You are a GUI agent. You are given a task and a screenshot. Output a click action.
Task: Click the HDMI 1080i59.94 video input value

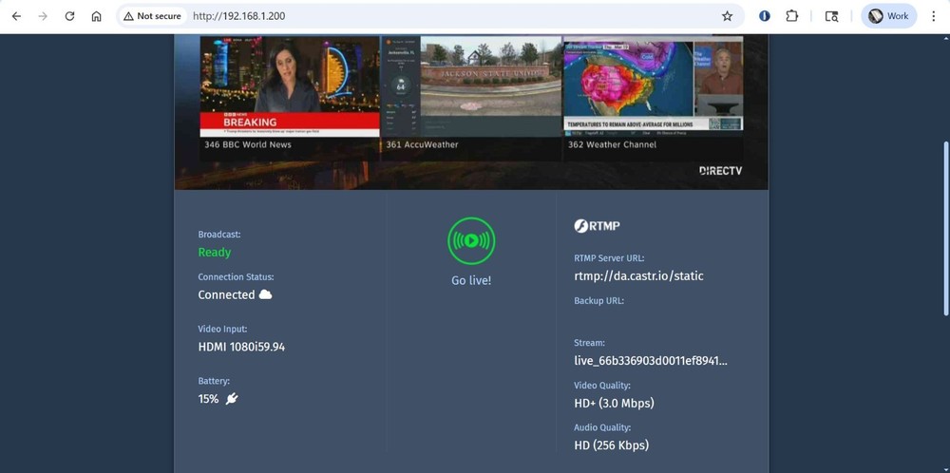point(241,347)
